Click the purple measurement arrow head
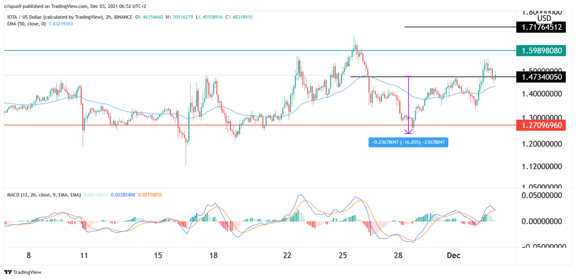The width and height of the screenshot is (576, 279). click(x=408, y=131)
